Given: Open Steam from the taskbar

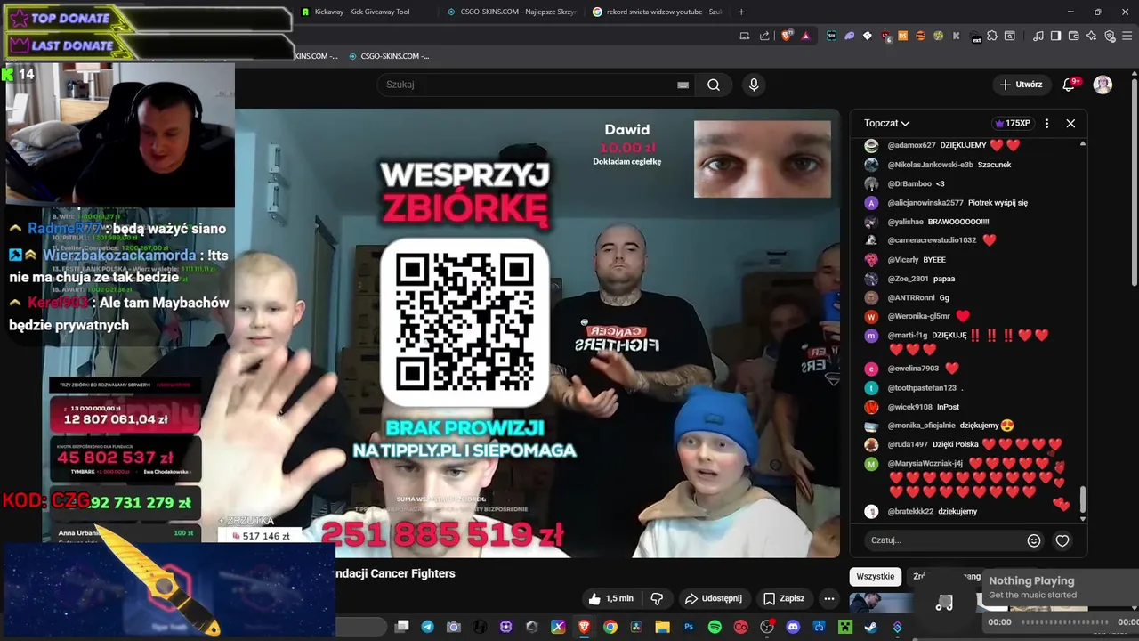Looking at the screenshot, I should pos(870,627).
